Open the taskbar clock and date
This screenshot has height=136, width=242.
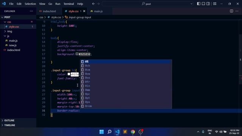pos(234,132)
